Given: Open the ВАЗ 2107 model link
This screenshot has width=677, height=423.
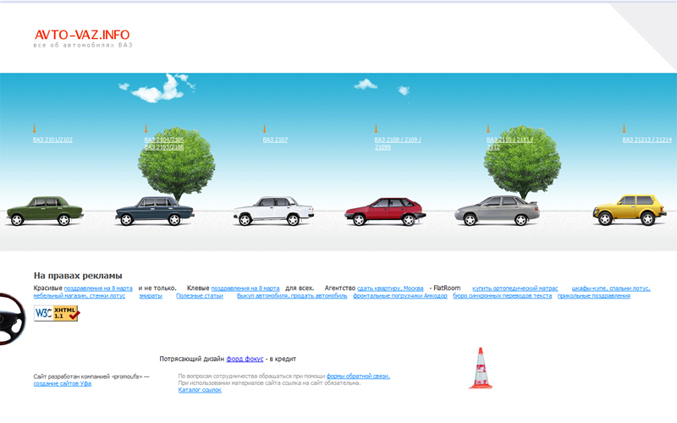Looking at the screenshot, I should (x=275, y=140).
